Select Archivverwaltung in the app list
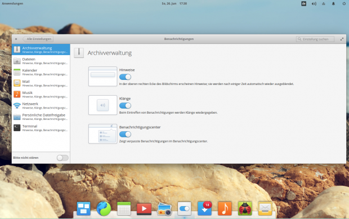 pyautogui.click(x=41, y=50)
